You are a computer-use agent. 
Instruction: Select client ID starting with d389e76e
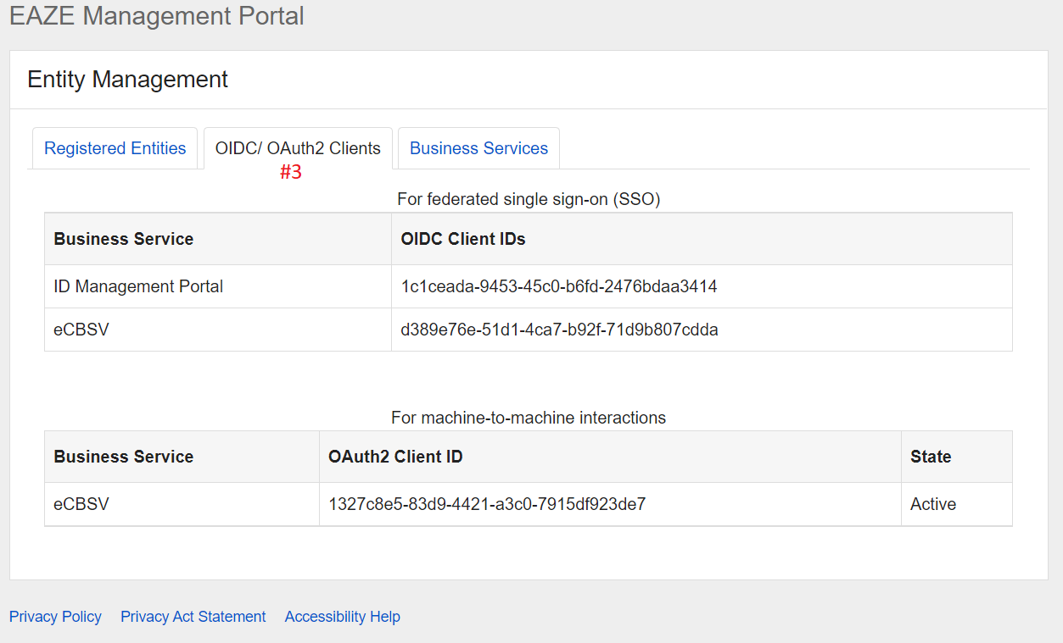pos(559,330)
